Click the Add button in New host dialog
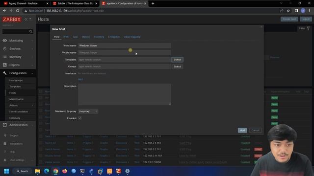314x176 pixels. pyautogui.click(x=242, y=131)
